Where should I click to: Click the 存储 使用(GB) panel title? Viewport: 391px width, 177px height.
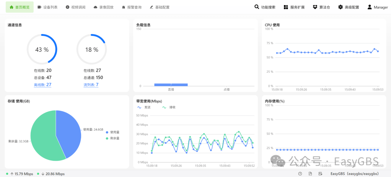click(19, 101)
